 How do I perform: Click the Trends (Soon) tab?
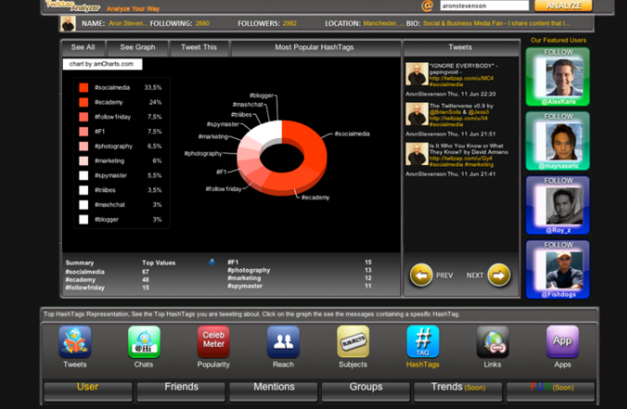[x=458, y=390]
